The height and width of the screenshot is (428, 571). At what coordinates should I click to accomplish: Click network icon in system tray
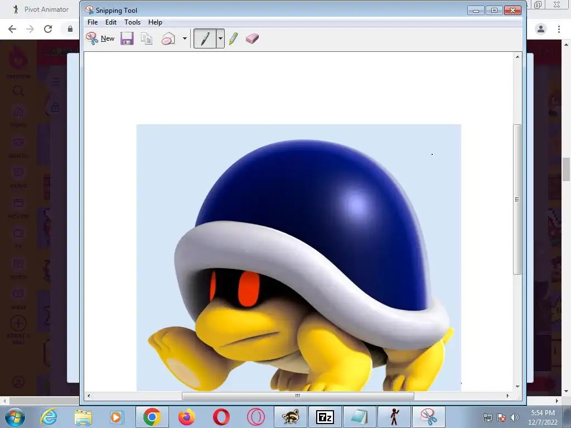pos(487,417)
